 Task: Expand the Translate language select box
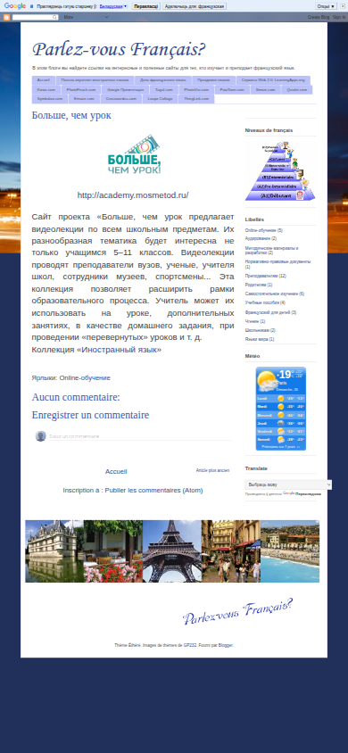[288, 484]
